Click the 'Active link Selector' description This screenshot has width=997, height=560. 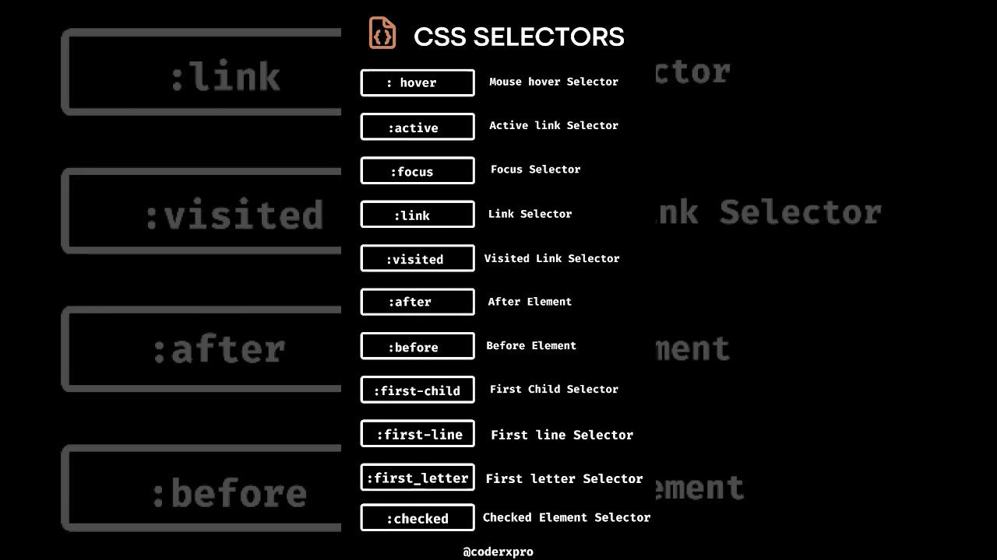click(x=553, y=125)
